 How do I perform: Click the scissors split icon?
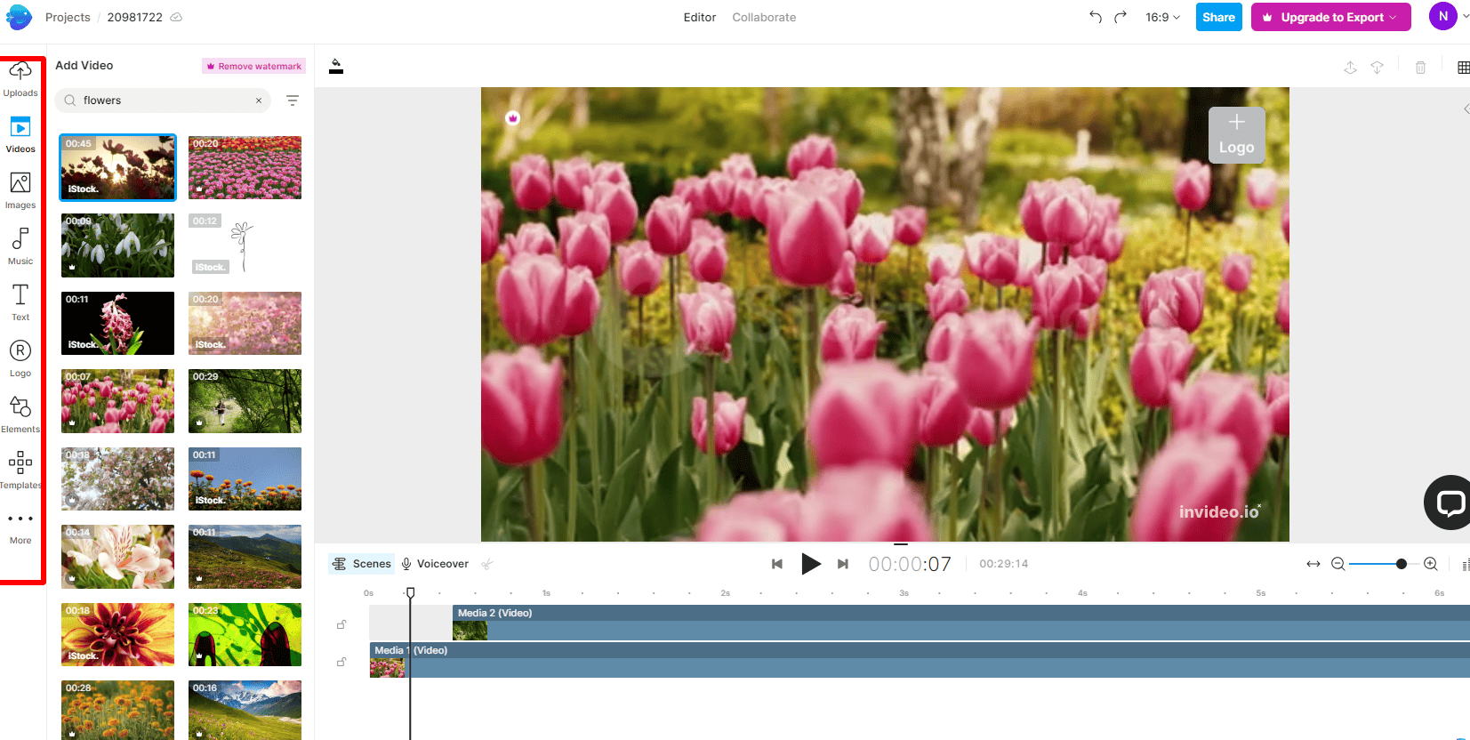pyautogui.click(x=487, y=564)
